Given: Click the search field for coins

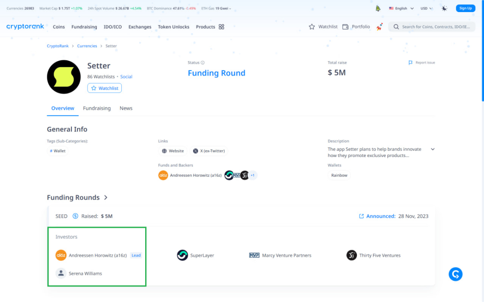Looking at the screenshot, I should (432, 27).
